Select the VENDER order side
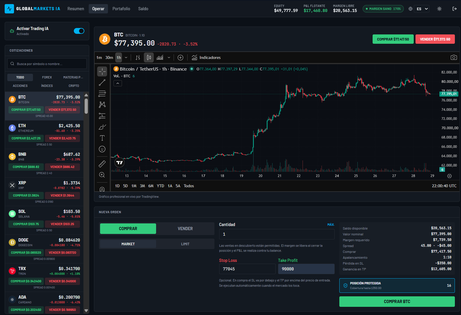 (x=185, y=229)
